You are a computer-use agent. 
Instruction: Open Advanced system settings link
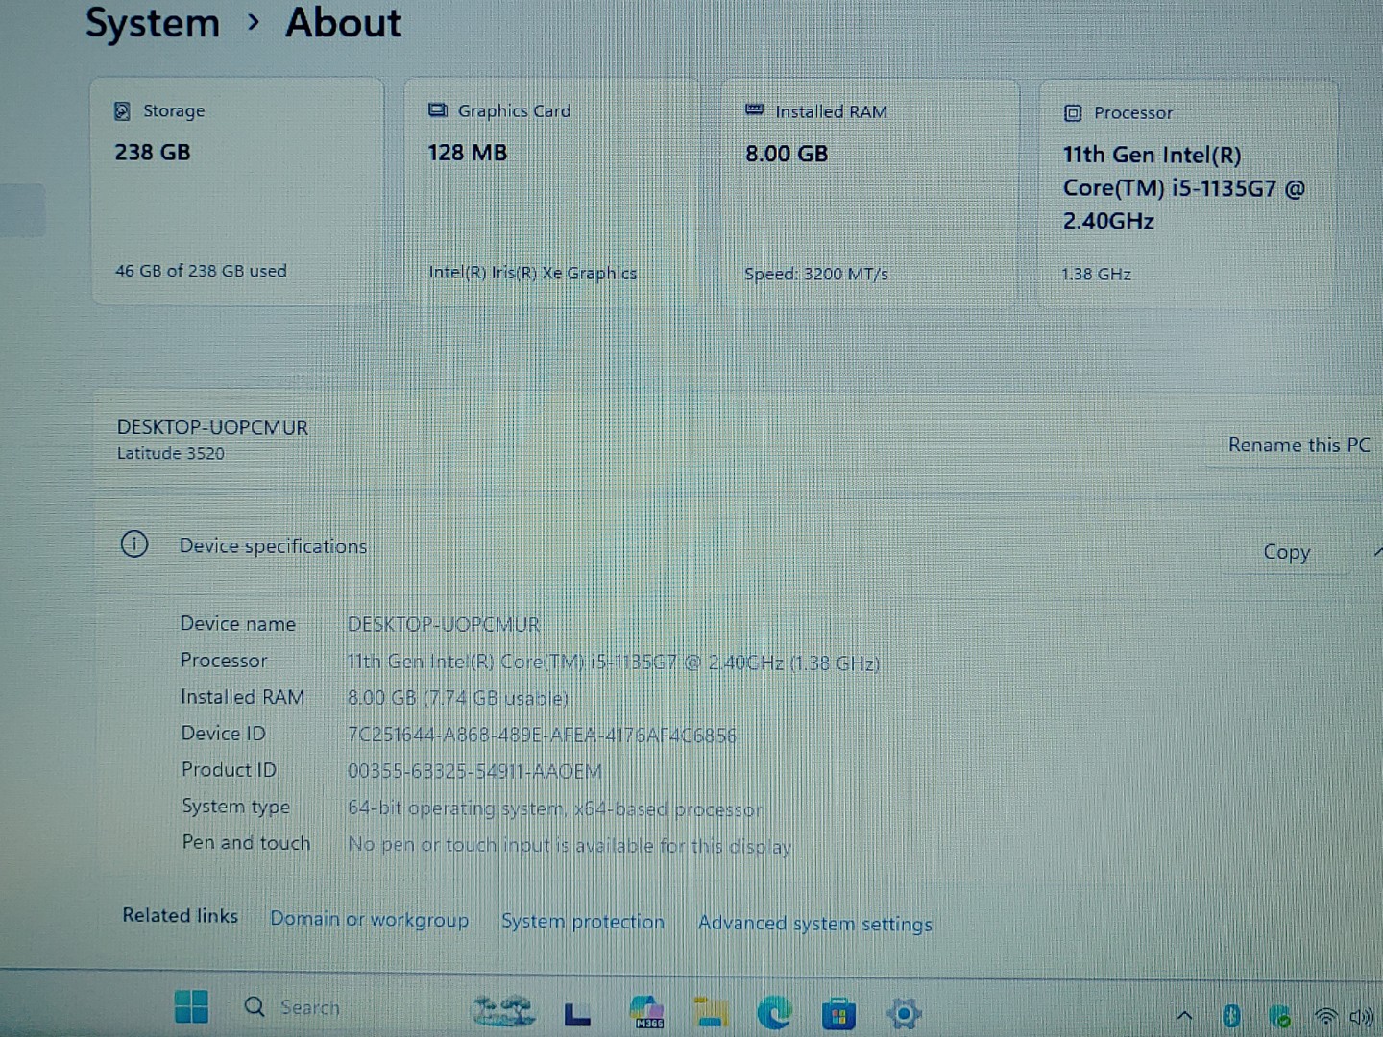[x=814, y=924]
